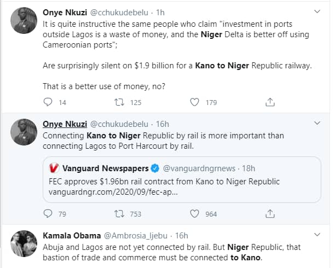This screenshot has width=335, height=268.
Task: Expand more menu on second Onye Nkuzi tweet
Action: 317,123
